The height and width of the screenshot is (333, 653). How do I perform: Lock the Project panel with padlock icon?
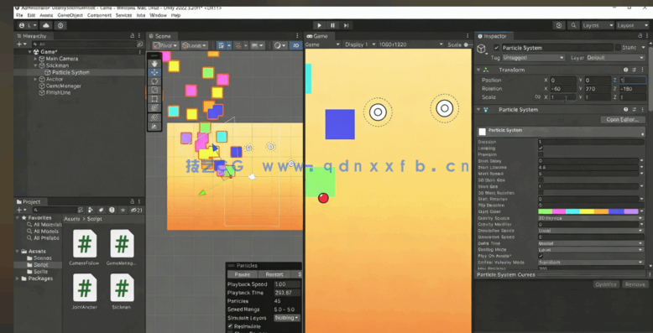coord(133,201)
